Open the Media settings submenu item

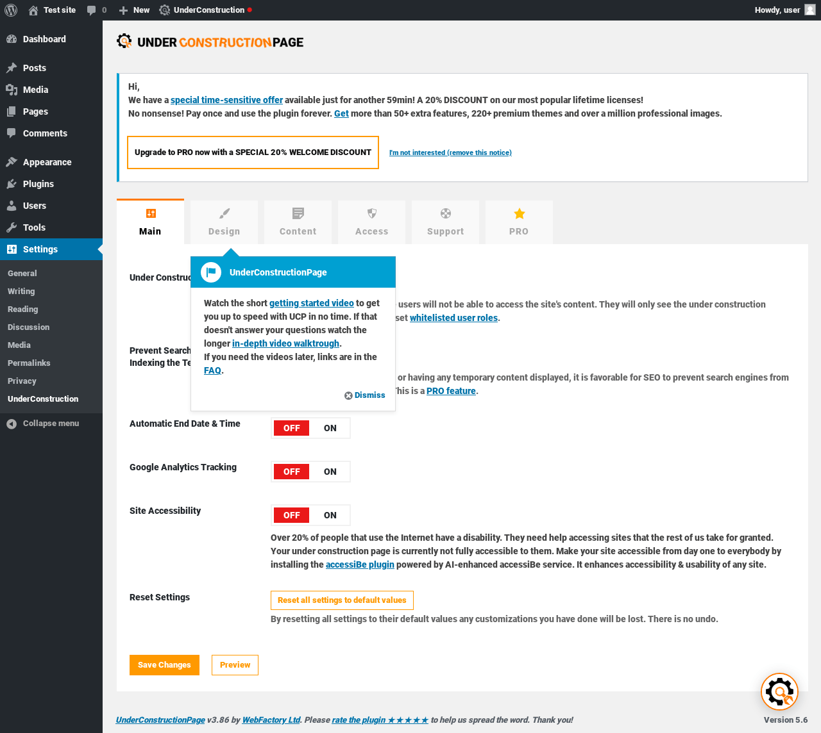tap(19, 345)
